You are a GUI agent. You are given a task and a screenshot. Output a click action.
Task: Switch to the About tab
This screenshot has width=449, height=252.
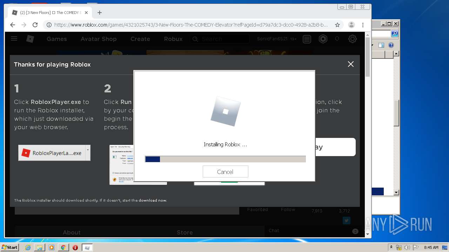click(72, 232)
